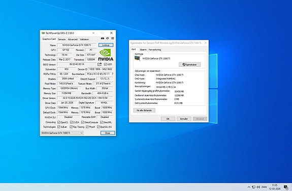Toggle the Vulkan checkbox
This screenshot has width=292, height=191.
[59, 127]
